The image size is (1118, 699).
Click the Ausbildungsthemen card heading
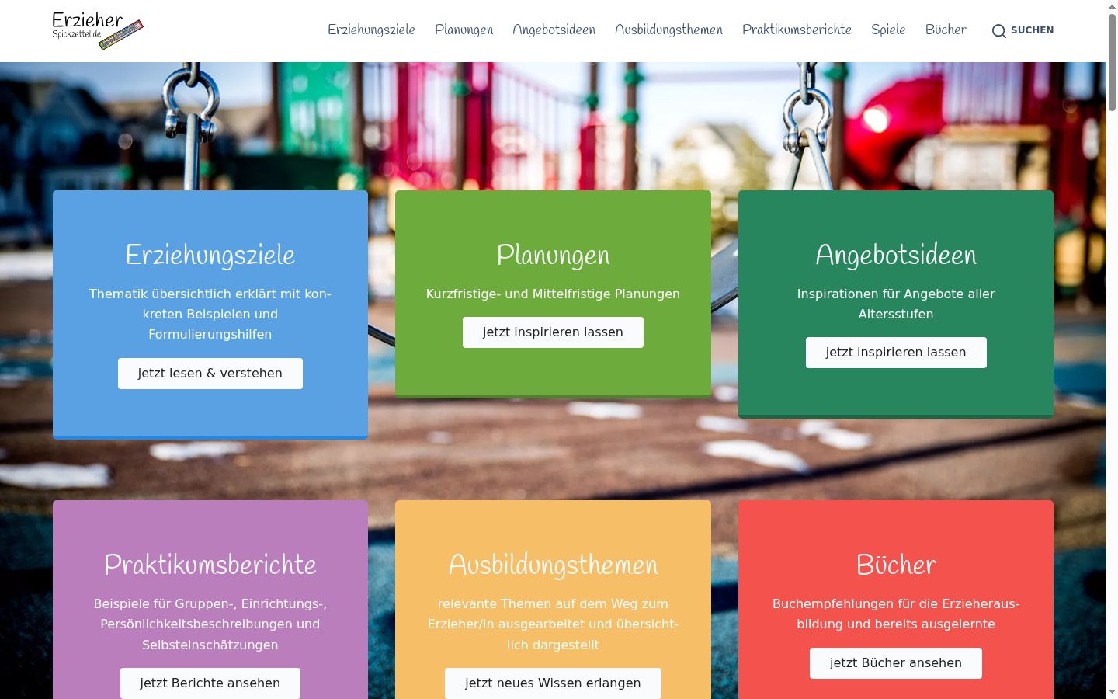[553, 565]
